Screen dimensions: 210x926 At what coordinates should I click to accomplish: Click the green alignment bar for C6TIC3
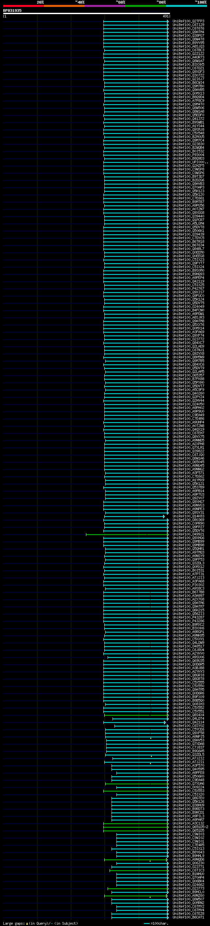pos(139,870)
